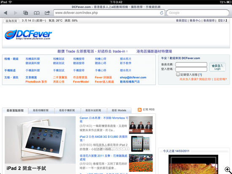This screenshot has height=174, width=232.
Task: Click the 樣本照片 link in the 手機頻道 row
Action: (125, 70)
